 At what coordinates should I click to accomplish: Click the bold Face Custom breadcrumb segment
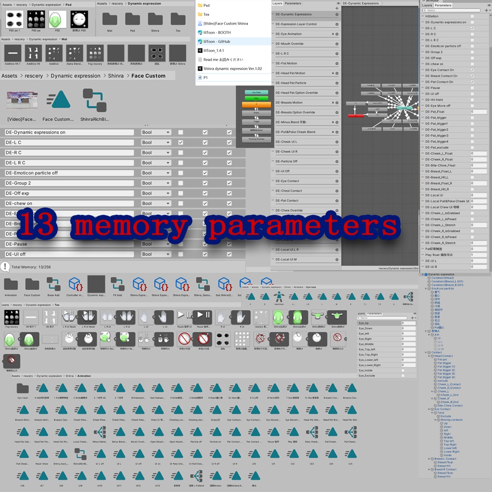148,76
